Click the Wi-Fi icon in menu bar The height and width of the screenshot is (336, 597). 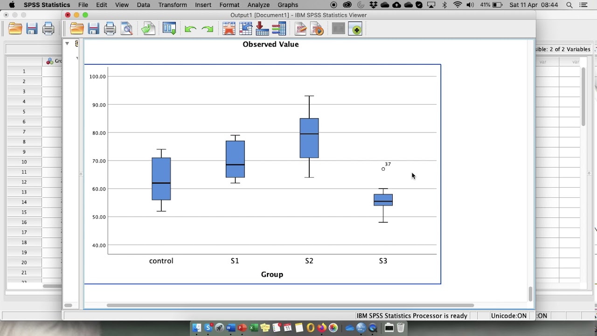click(x=458, y=5)
